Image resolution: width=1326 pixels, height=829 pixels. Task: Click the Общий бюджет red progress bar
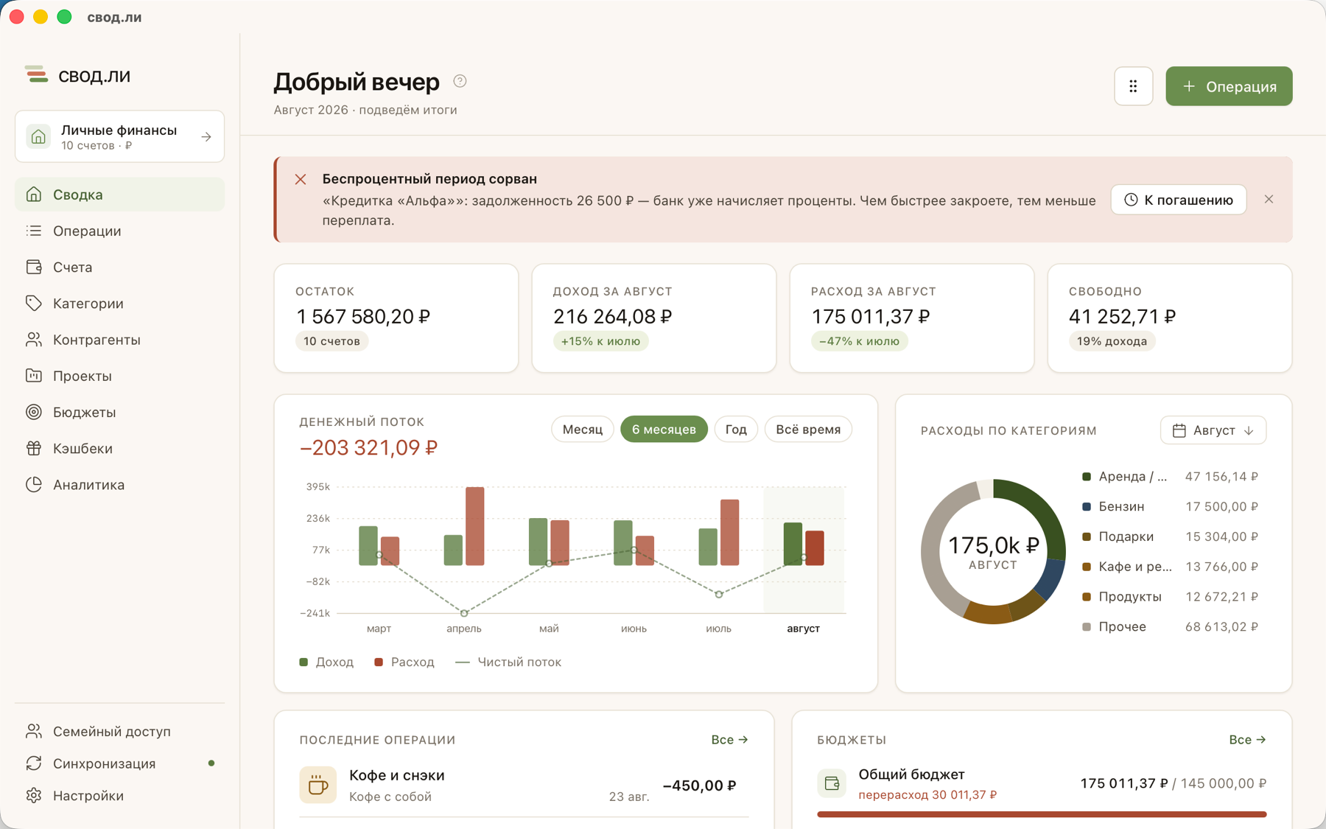[1042, 814]
